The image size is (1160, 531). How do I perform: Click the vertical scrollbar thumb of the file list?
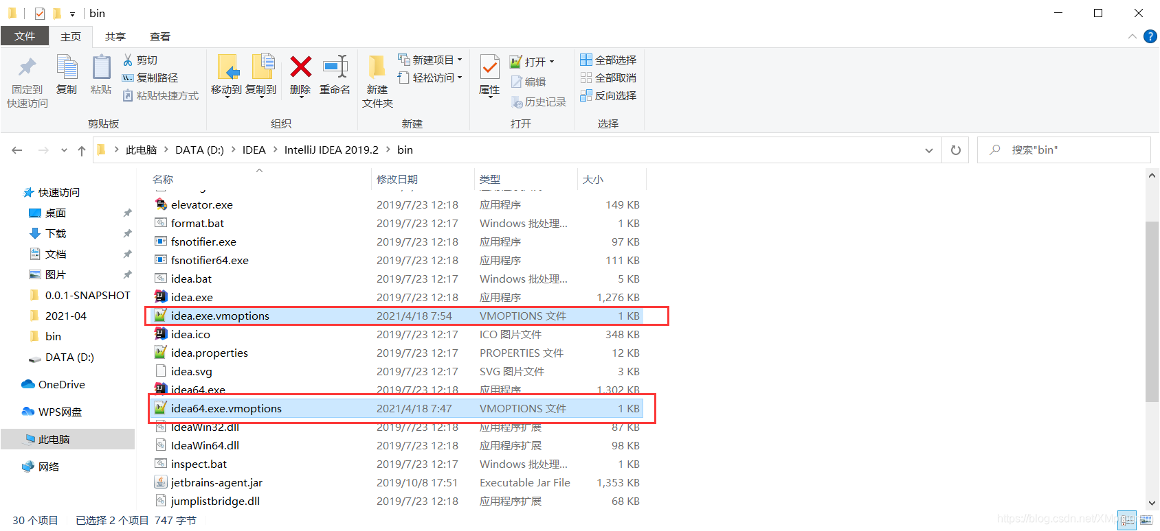coord(1152,311)
